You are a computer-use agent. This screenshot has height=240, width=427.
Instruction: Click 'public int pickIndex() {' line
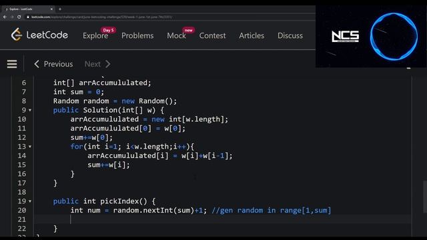click(x=104, y=201)
